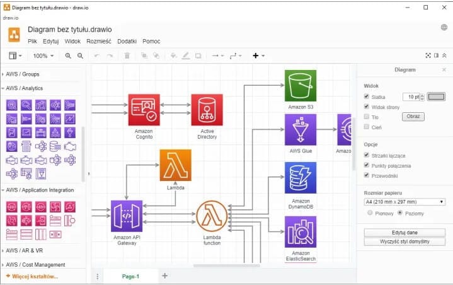Click the shadow toolbar icon
453x285 pixels.
click(198, 55)
